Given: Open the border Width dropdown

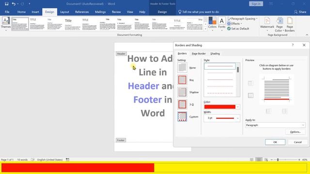Looking at the screenshot, I should point(238,118).
